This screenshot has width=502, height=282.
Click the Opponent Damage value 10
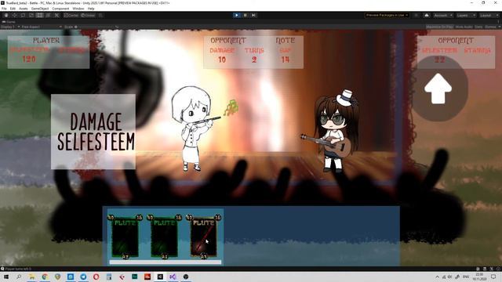click(222, 60)
